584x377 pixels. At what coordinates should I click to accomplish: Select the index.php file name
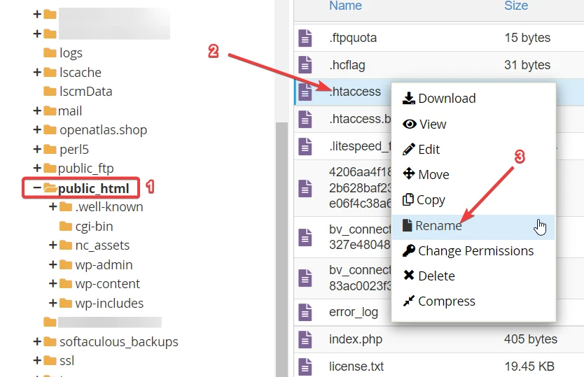pyautogui.click(x=355, y=339)
